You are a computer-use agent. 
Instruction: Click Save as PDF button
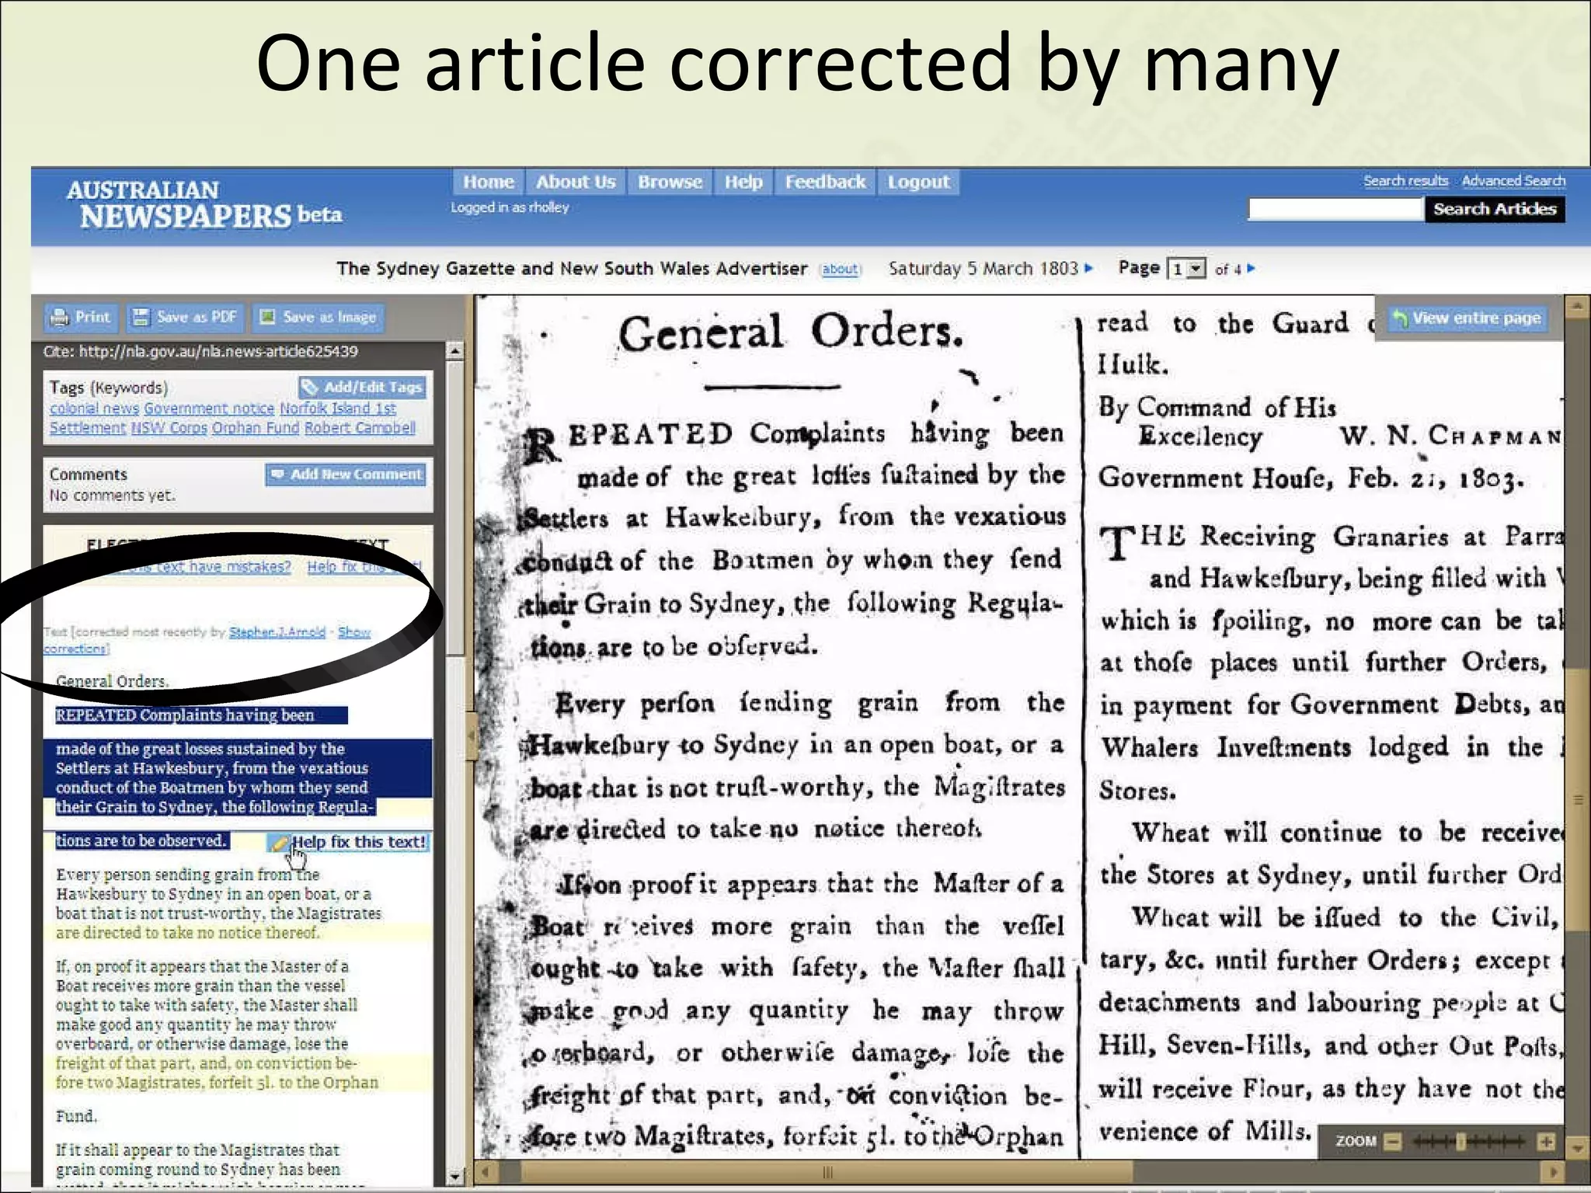click(x=185, y=317)
